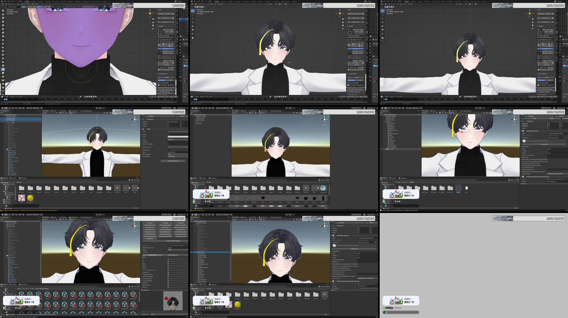This screenshot has width=568, height=318.
Task: Select the blue cube prefab asset in Unity's Assets
Action: [323, 188]
